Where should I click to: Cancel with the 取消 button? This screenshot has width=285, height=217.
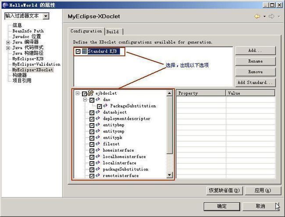coord(260,206)
